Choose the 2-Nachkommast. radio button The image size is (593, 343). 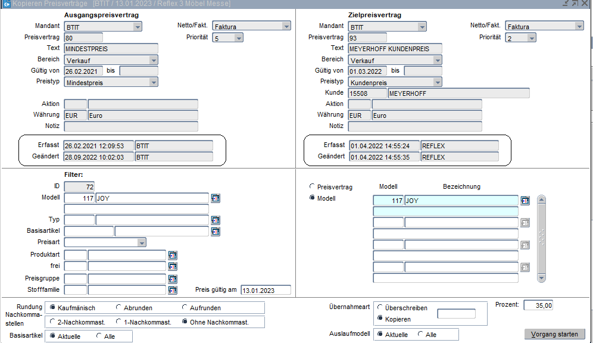(x=53, y=322)
